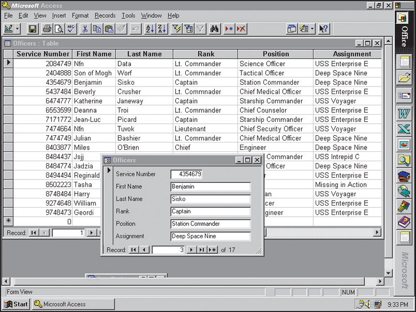Click the Save floppy disk icon
Screen dimensions: 416x312
pos(32,29)
